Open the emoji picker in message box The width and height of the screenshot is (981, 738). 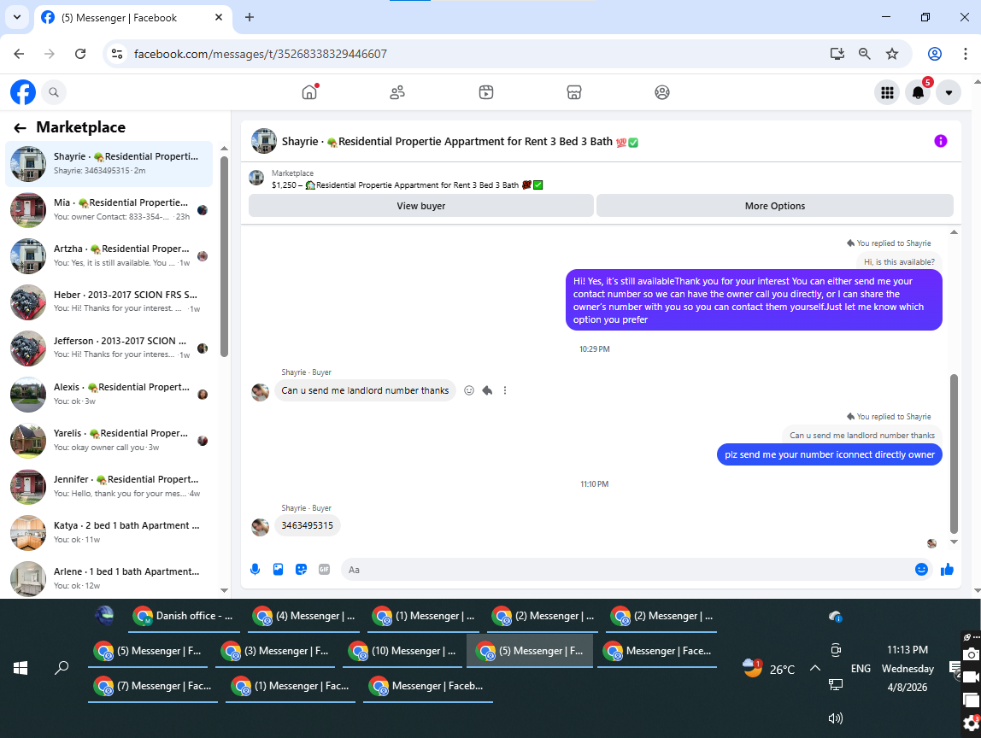(921, 569)
